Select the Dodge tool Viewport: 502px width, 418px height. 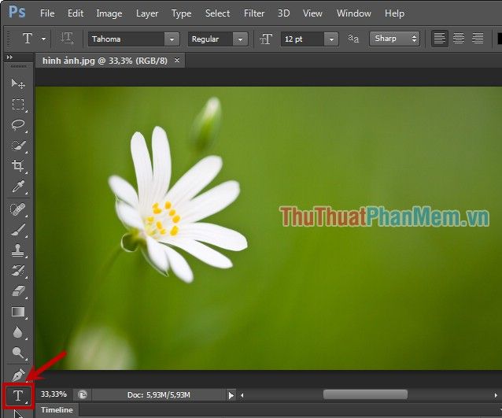tap(18, 353)
